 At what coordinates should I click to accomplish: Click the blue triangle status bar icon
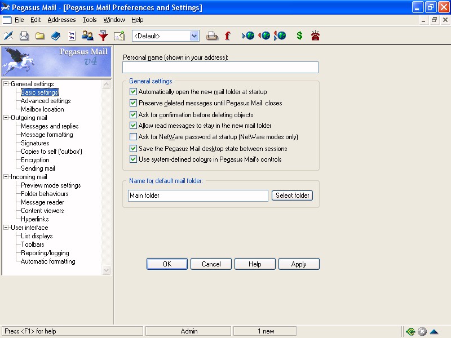[434, 332]
